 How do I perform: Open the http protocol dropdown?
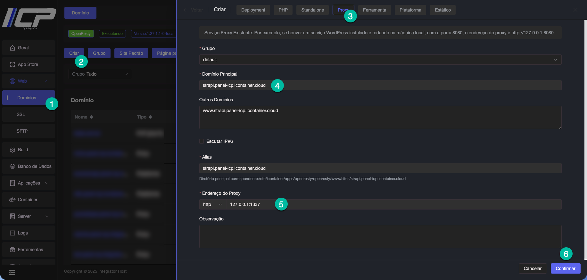tap(212, 204)
